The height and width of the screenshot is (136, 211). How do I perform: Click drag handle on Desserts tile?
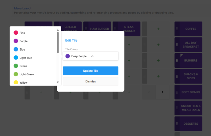(x=177, y=124)
